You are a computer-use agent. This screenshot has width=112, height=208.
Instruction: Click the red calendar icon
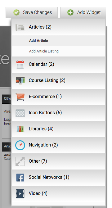coord(20,65)
